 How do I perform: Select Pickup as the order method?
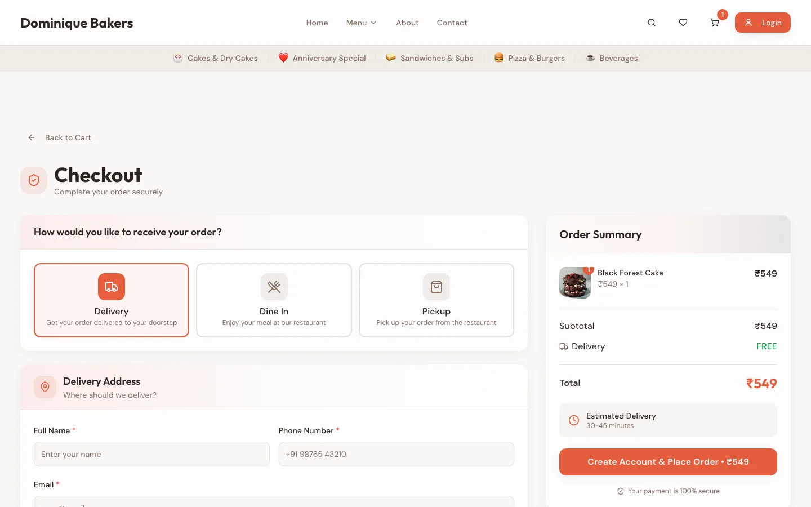pos(436,300)
